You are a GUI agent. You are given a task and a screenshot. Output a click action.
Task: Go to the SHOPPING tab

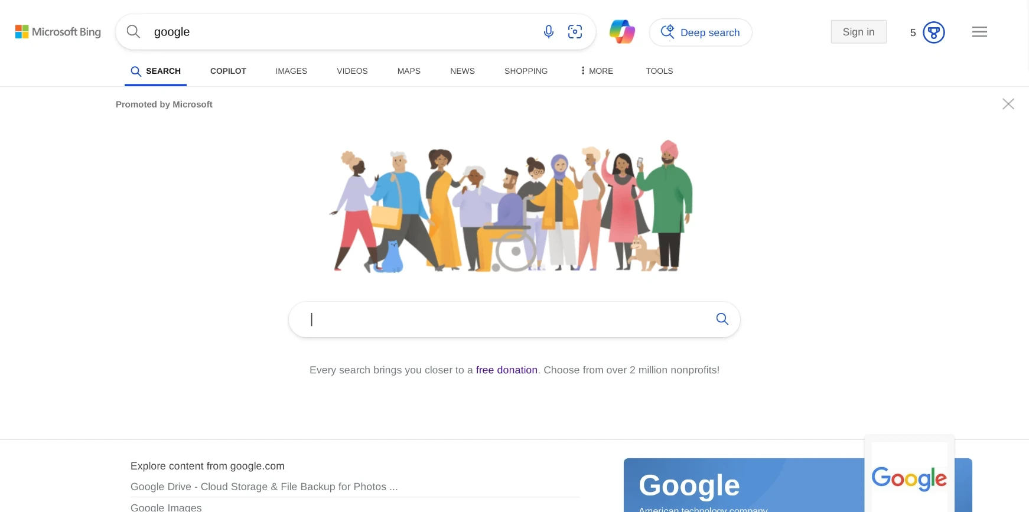click(x=526, y=71)
